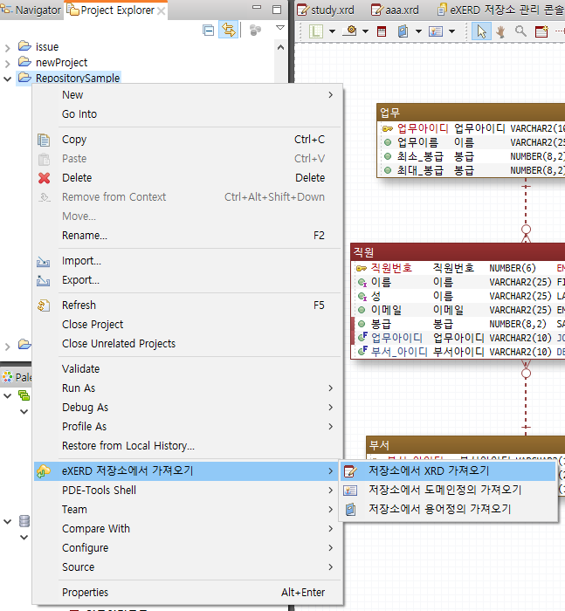Open eXERD 저장소에서 가져오기 submenu
The height and width of the screenshot is (611, 565).
coord(188,471)
